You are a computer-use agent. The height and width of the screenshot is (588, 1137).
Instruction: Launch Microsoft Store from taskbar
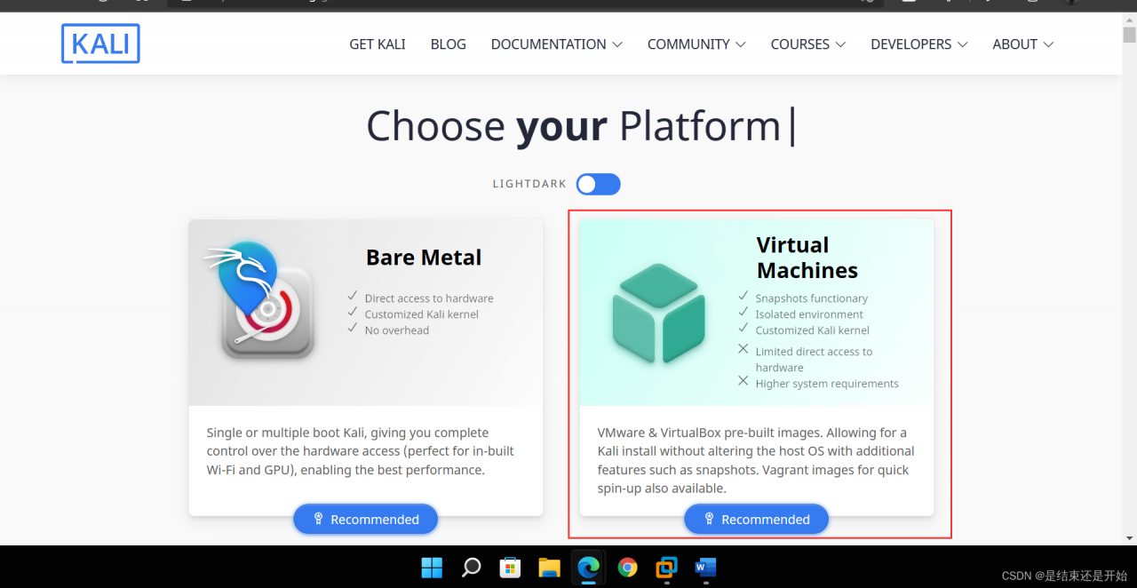pyautogui.click(x=510, y=567)
